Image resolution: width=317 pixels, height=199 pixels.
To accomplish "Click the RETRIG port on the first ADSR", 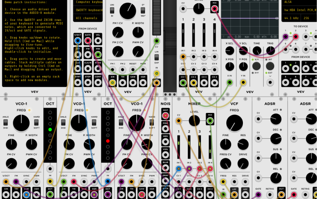I will pos(270,195).
